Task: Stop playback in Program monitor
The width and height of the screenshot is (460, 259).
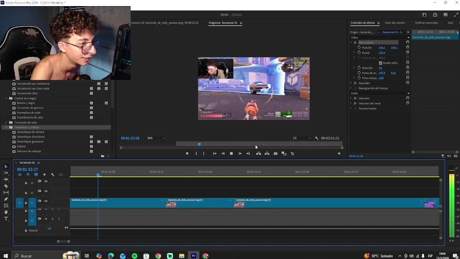Action: 231,154
